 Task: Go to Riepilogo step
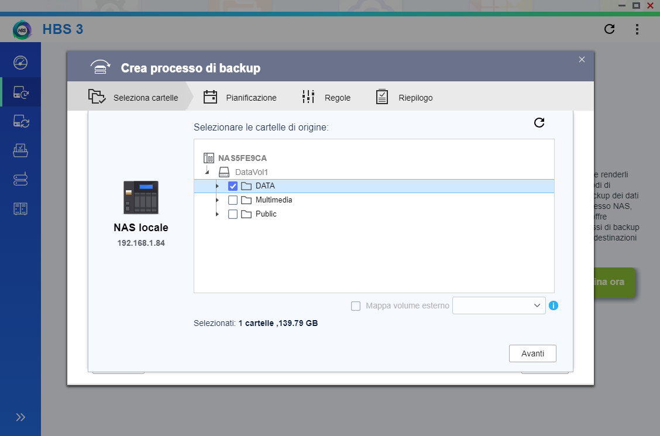(404, 97)
